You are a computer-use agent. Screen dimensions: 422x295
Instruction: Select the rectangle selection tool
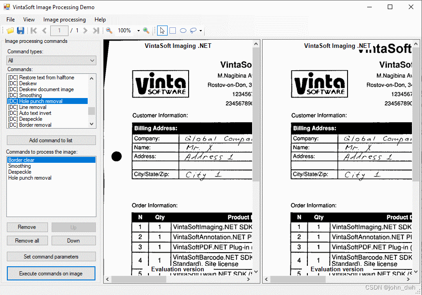coord(172,31)
